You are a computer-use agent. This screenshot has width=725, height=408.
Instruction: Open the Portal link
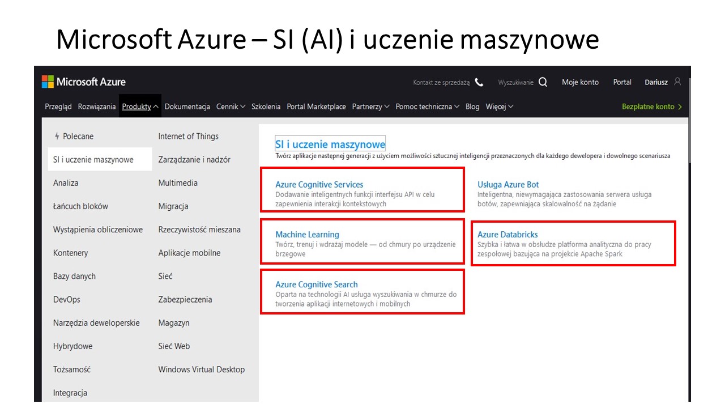(622, 82)
